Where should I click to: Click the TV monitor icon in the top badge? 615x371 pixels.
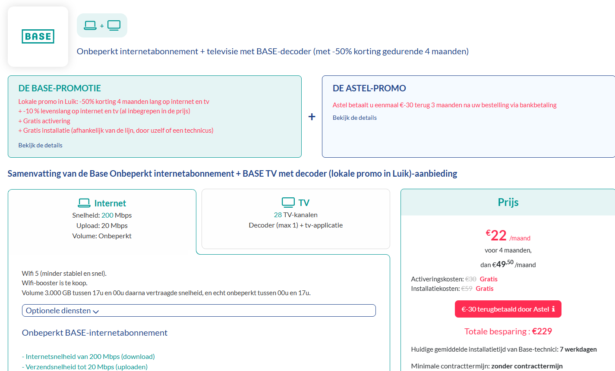114,25
